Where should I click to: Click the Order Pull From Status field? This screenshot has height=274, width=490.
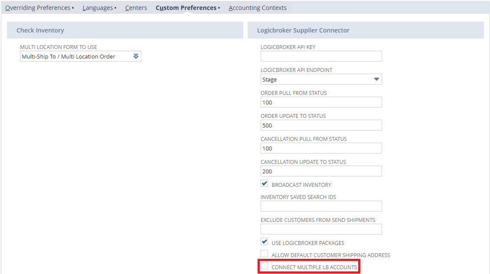click(321, 102)
